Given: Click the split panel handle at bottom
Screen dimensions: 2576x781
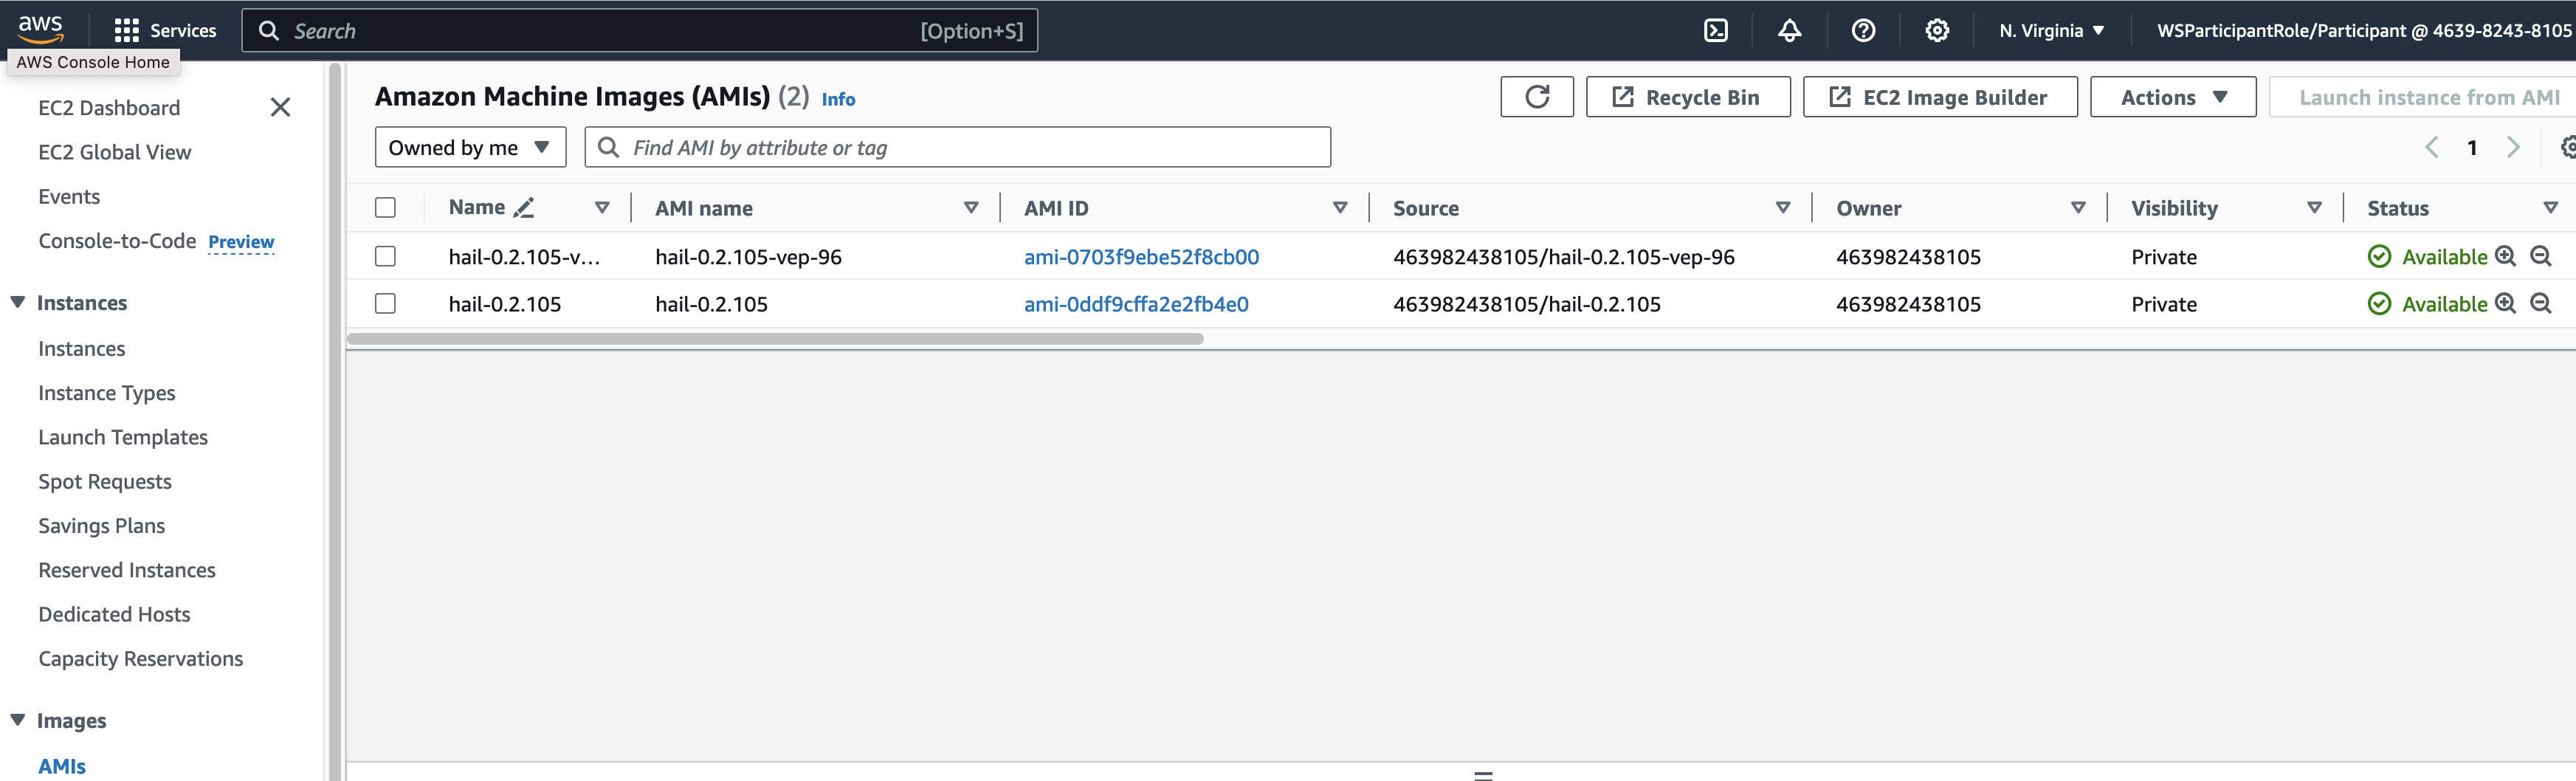Looking at the screenshot, I should [1483, 775].
